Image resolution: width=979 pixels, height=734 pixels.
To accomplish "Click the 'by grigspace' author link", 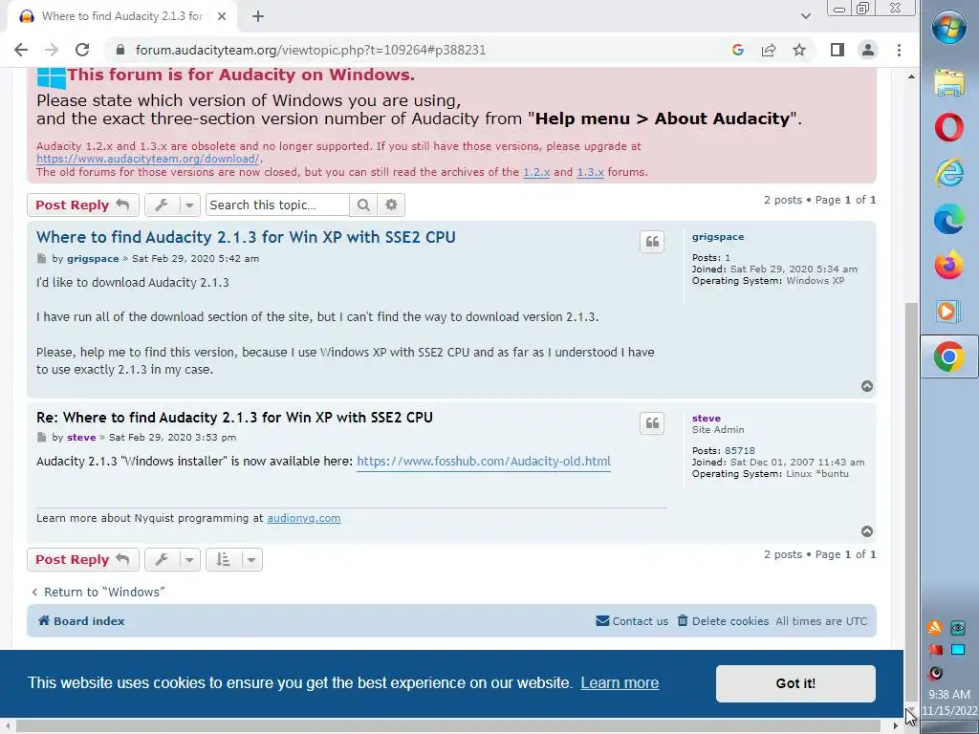I will tap(93, 258).
